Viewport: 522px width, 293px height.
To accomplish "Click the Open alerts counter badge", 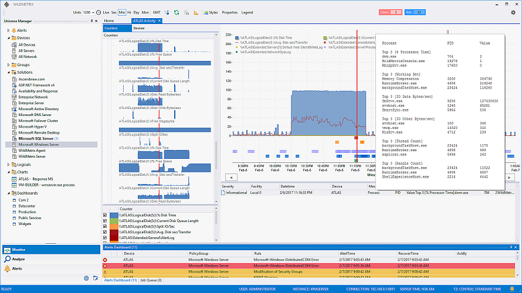I will [390, 12].
